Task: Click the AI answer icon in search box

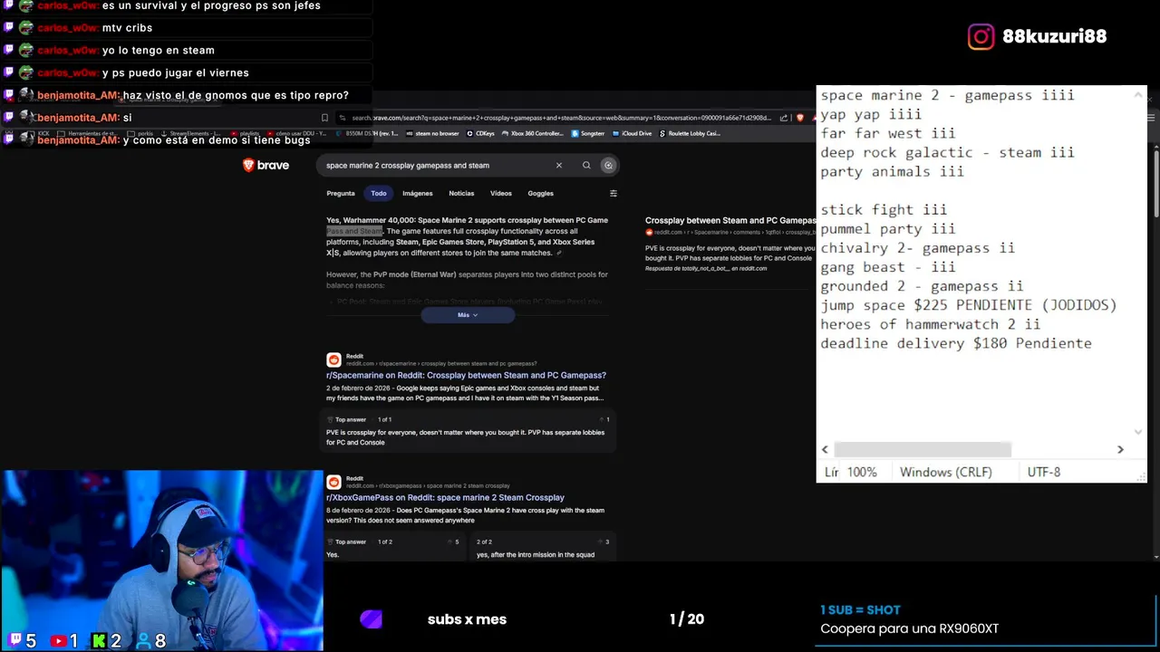Action: click(x=608, y=165)
